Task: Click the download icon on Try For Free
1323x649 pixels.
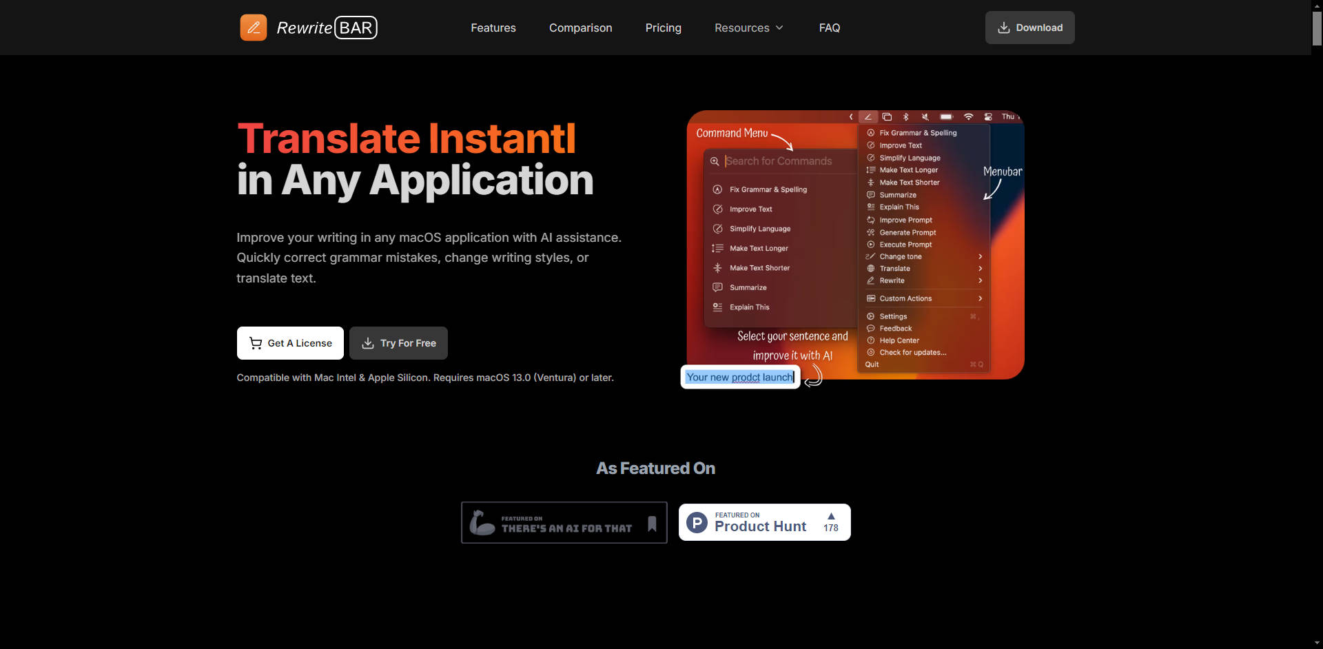Action: tap(368, 343)
